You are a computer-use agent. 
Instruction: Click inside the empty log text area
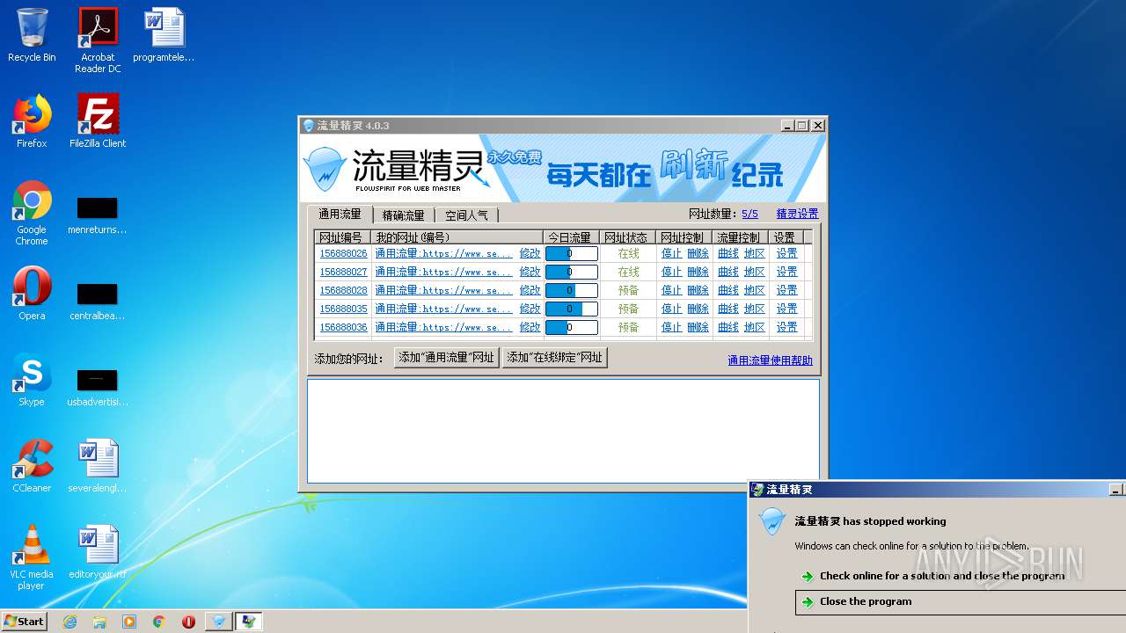click(x=563, y=431)
